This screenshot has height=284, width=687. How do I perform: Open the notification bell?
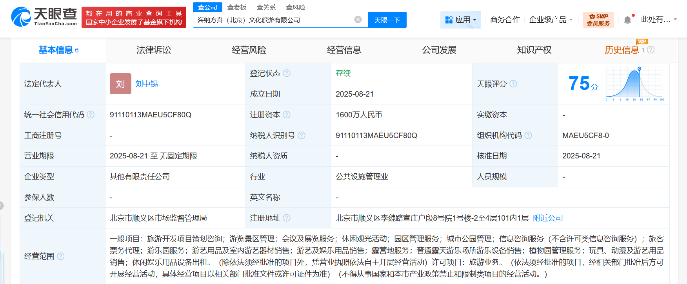(627, 20)
